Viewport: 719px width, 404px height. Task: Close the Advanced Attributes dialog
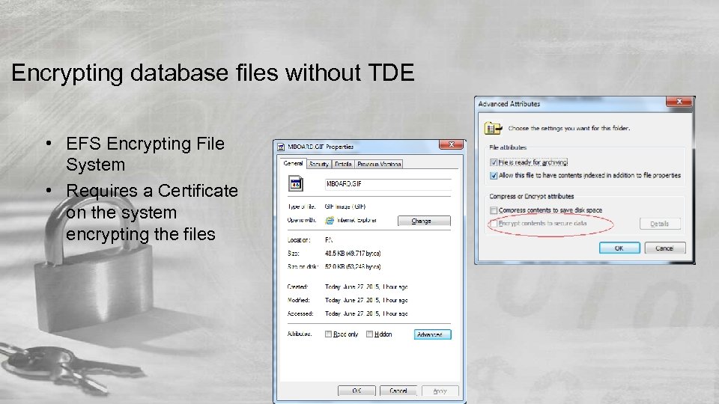coord(679,102)
